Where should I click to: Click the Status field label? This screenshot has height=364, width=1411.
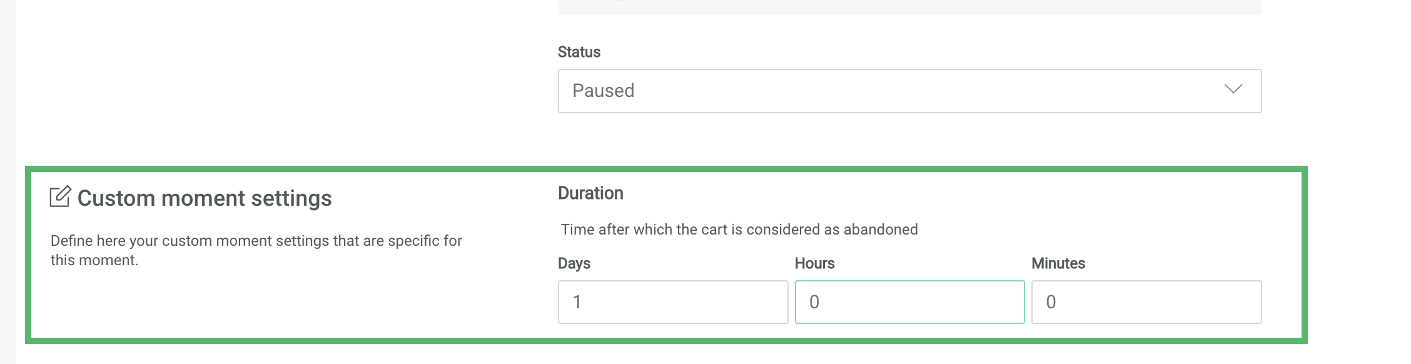[579, 52]
